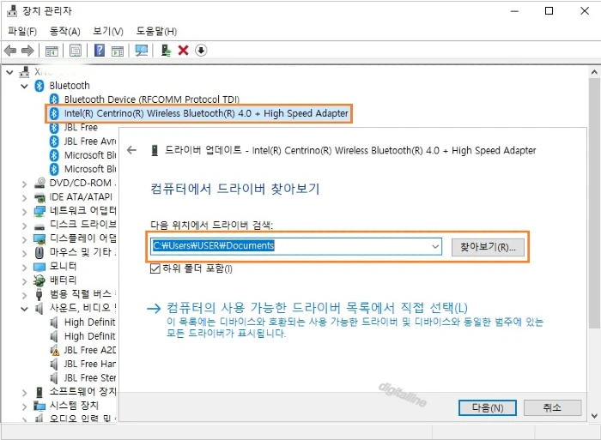Click the Back arrow toolbar icon

click(x=10, y=51)
